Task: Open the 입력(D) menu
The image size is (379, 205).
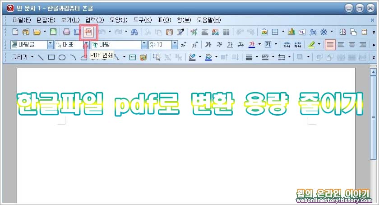Action: click(94, 20)
